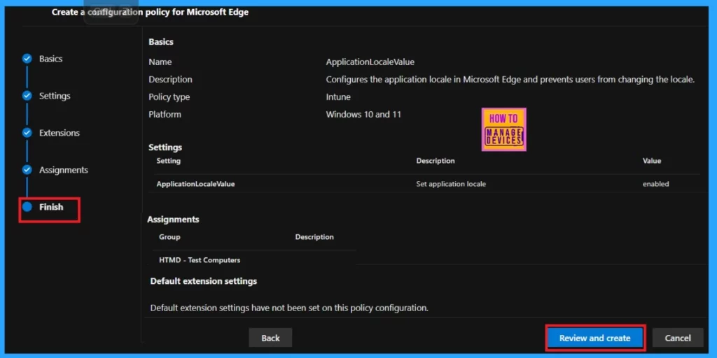
Task: Click the Assignments step checkmark icon
Action: coord(27,170)
